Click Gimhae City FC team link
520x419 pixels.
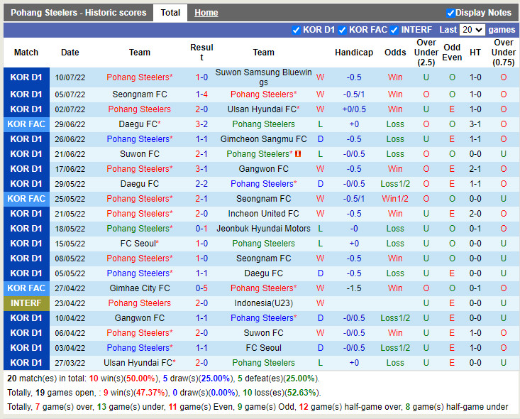coord(140,288)
